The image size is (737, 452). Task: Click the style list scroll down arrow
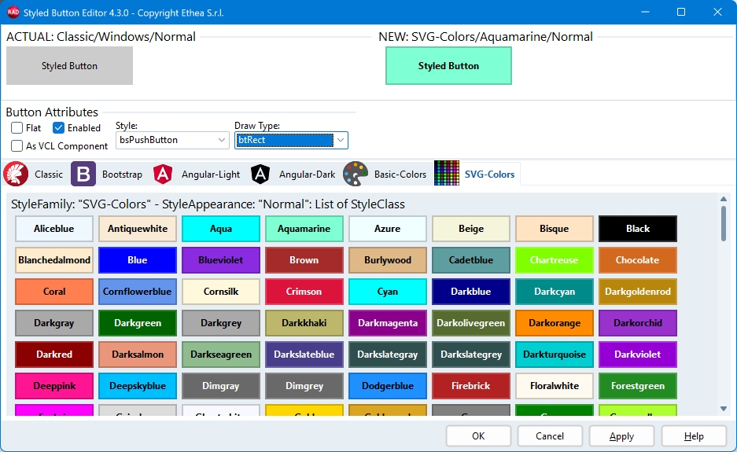tap(724, 409)
